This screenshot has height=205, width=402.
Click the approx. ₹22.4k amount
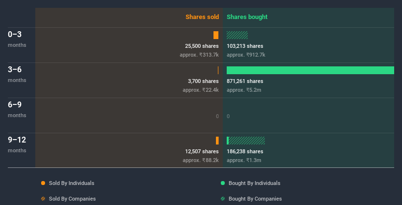coord(201,90)
